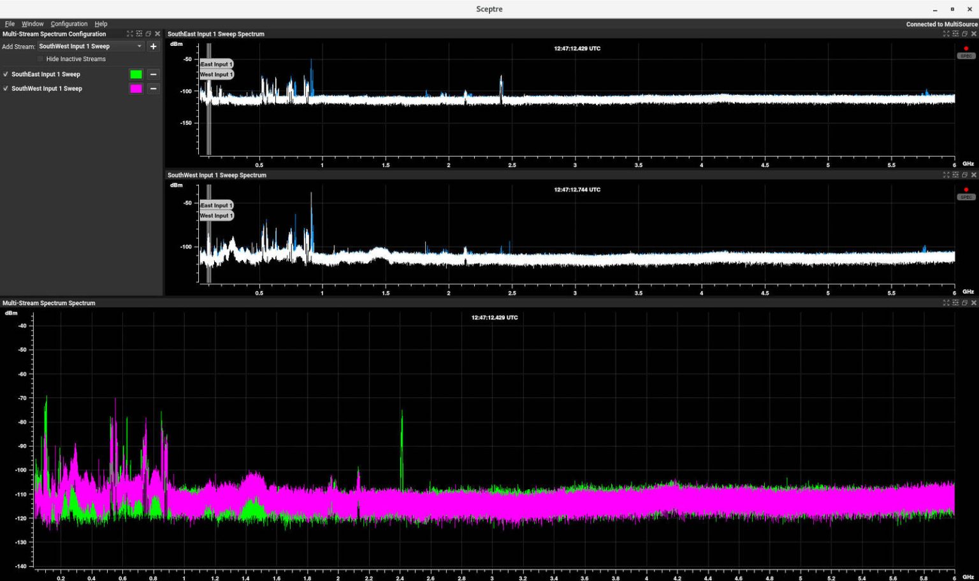Disable the SouthWest Input 1 Sweep stream
Image resolution: width=979 pixels, height=581 pixels.
[5, 89]
